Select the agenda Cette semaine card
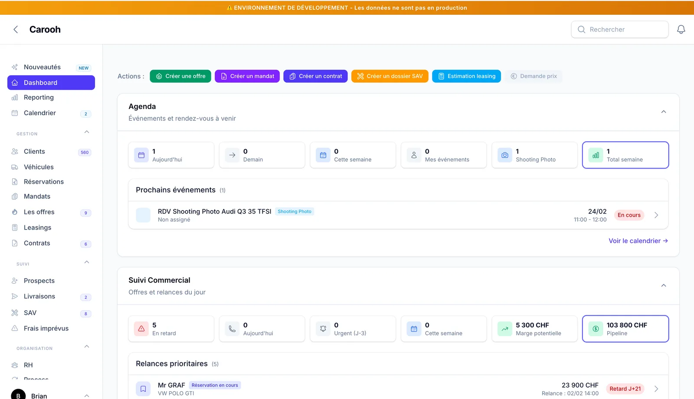Image resolution: width=694 pixels, height=399 pixels. 353,155
